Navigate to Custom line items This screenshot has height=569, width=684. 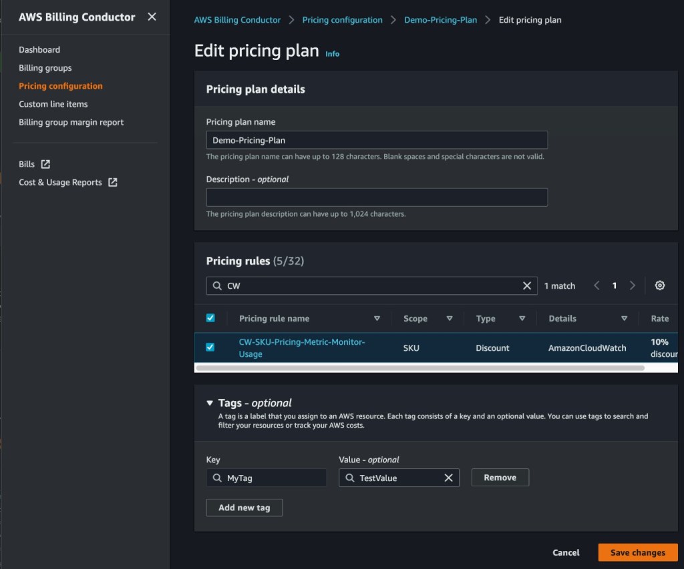(53, 104)
